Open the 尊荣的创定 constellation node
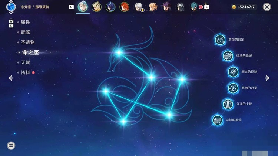The height and width of the screenshot is (156, 278). tap(220, 40)
